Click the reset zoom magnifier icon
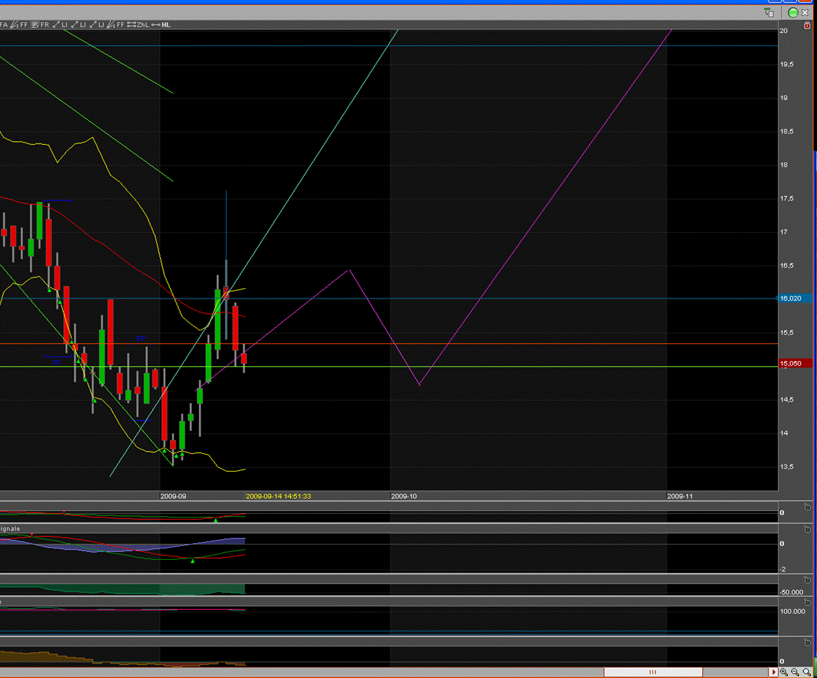 (x=806, y=672)
